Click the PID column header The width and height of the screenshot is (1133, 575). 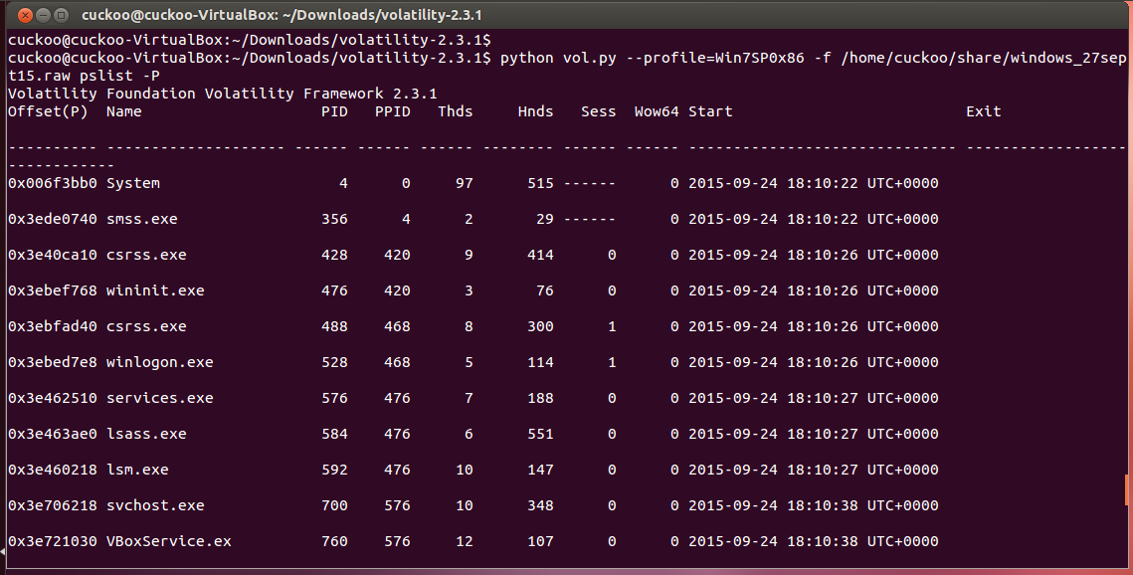point(333,111)
